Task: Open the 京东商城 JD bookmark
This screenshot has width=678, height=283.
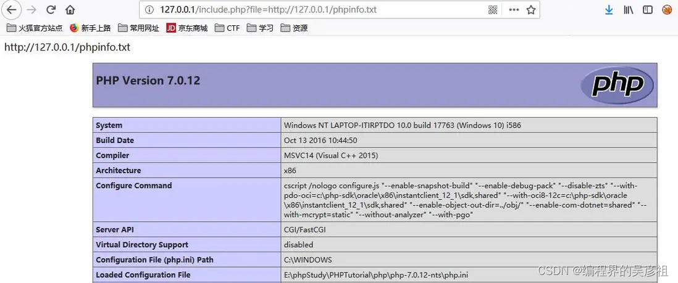Action: pos(187,28)
